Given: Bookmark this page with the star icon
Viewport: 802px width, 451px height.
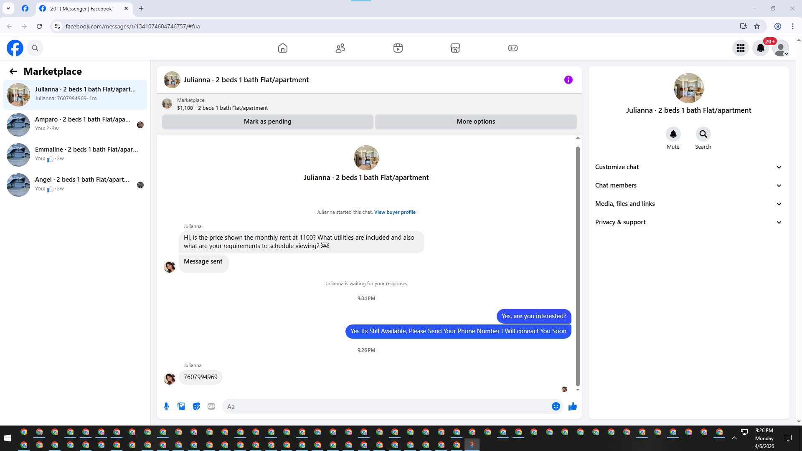Looking at the screenshot, I should (x=757, y=26).
